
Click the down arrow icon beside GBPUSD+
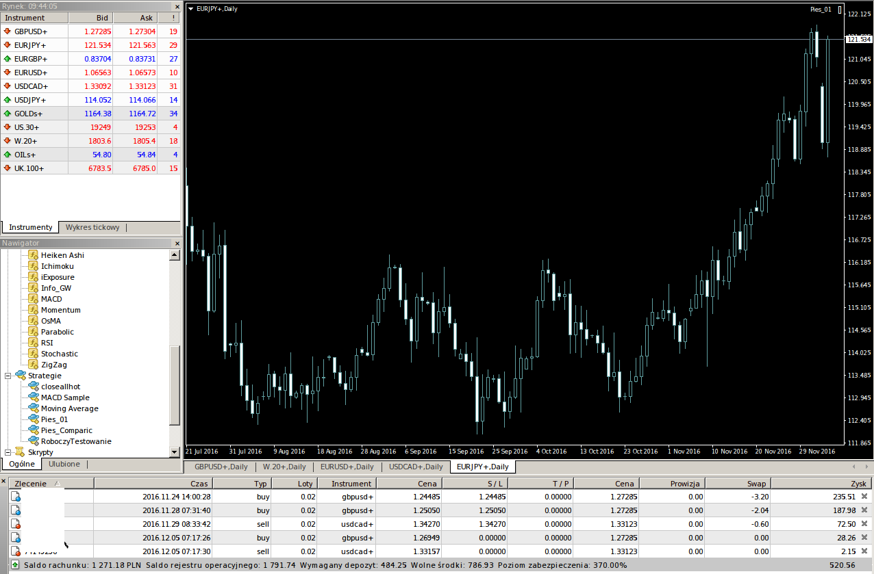tap(8, 31)
